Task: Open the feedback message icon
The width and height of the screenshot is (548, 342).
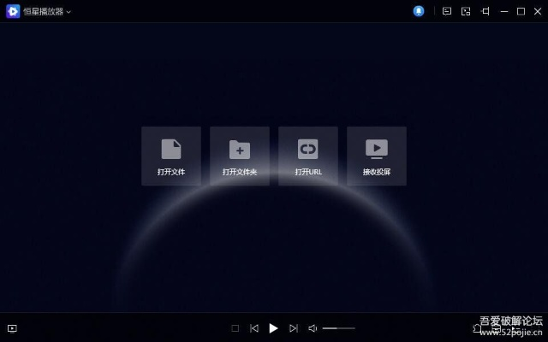Action: tap(446, 11)
